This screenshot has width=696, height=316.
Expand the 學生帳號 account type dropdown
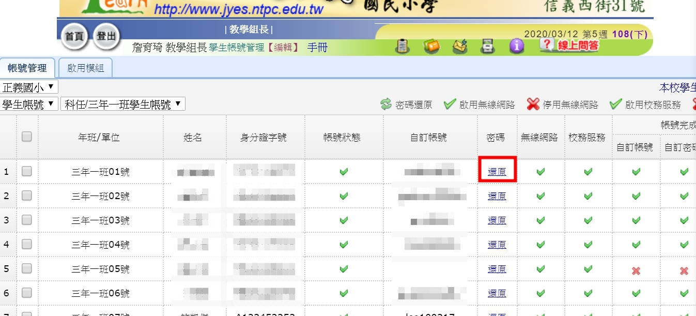coord(29,104)
